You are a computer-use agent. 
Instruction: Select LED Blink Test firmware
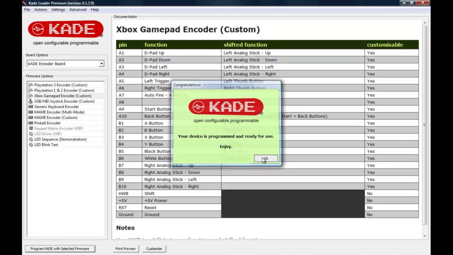[x=46, y=145]
